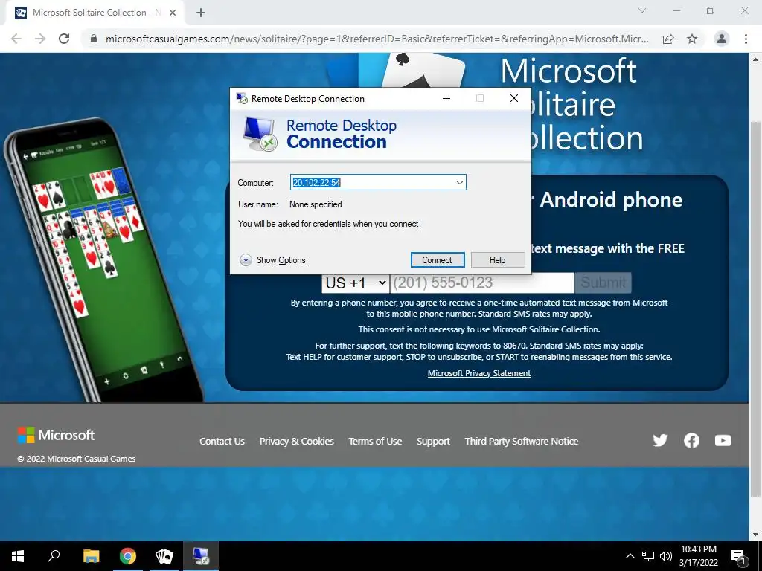Open the Contact Us footer link
Screen dimensions: 762x571
pos(222,442)
